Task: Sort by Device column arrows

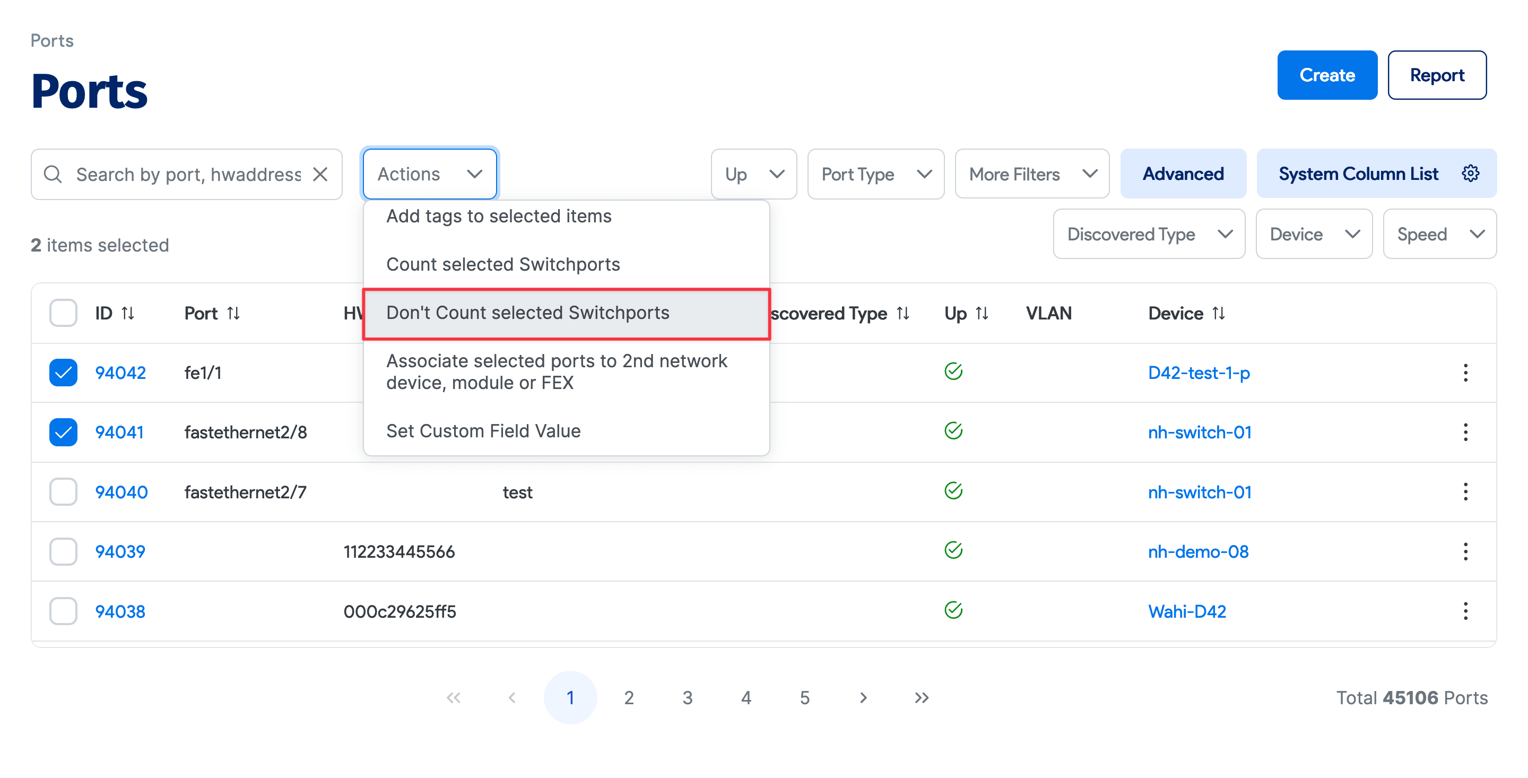Action: (1218, 313)
